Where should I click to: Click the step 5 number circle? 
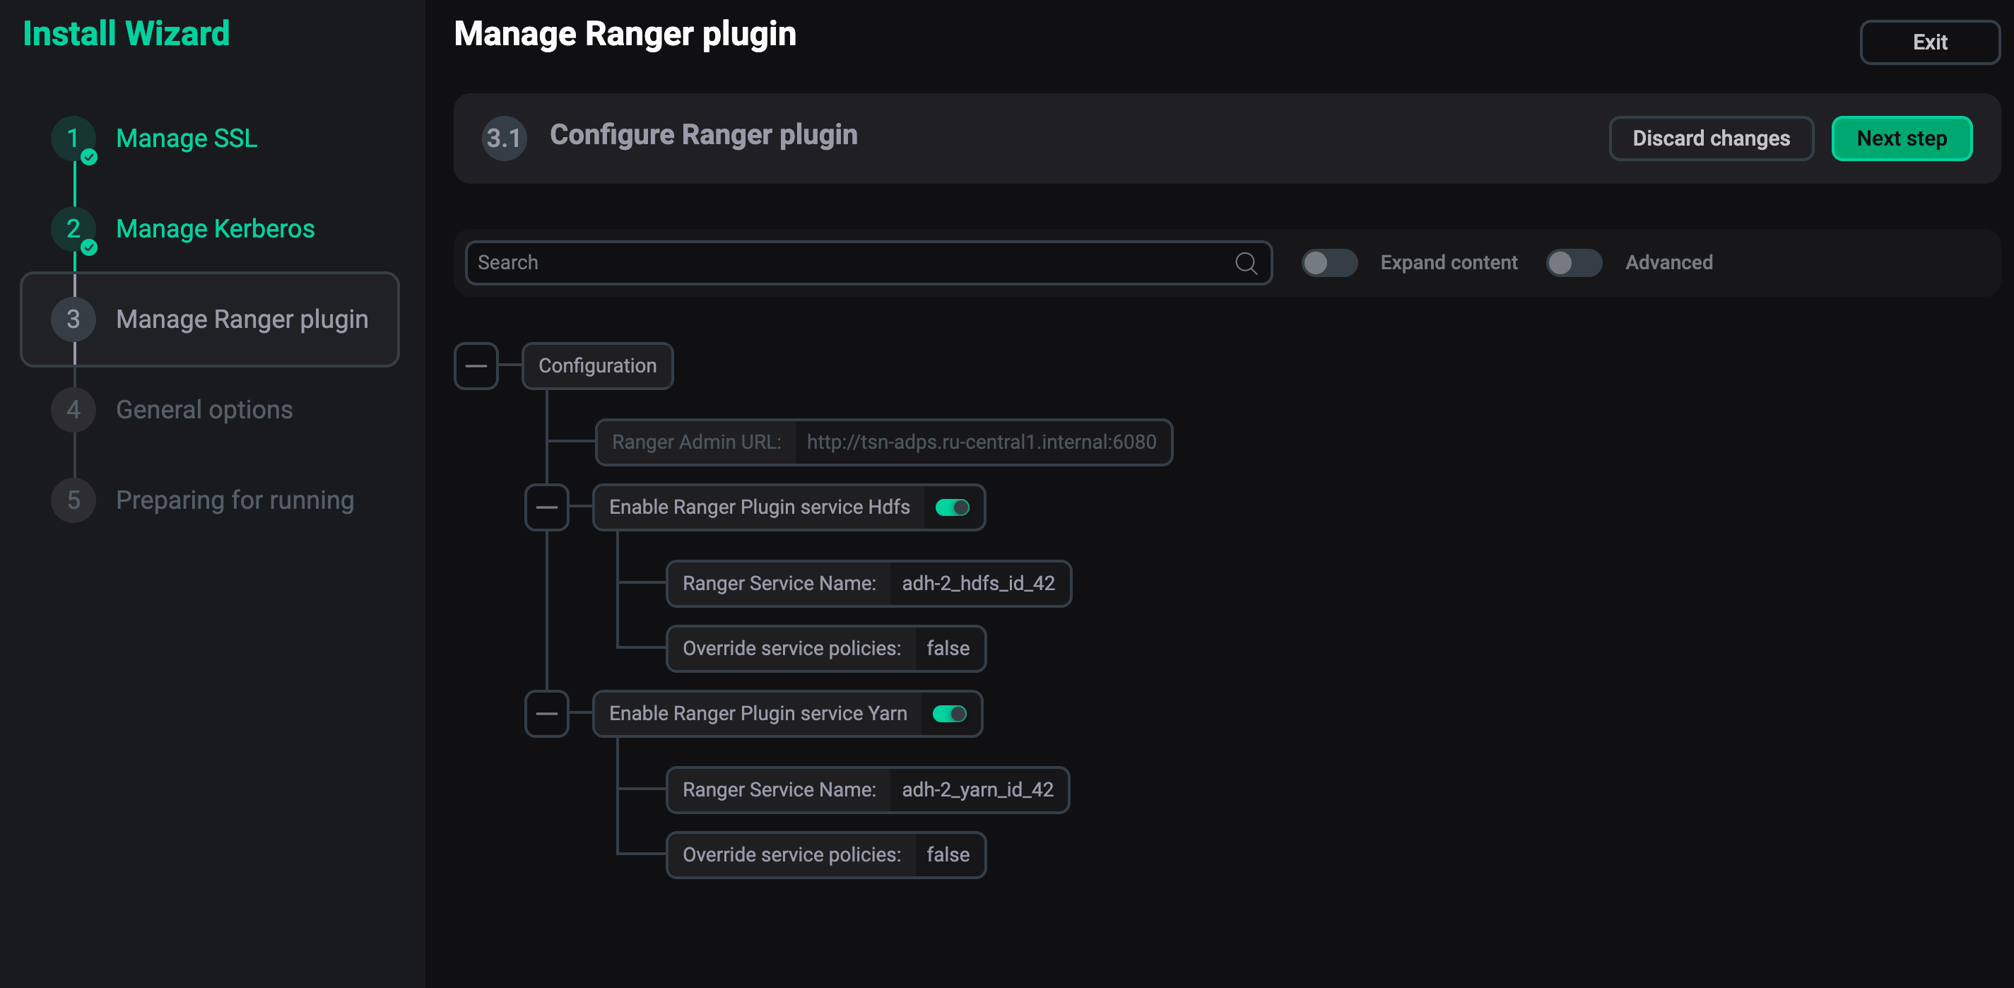pos(73,500)
